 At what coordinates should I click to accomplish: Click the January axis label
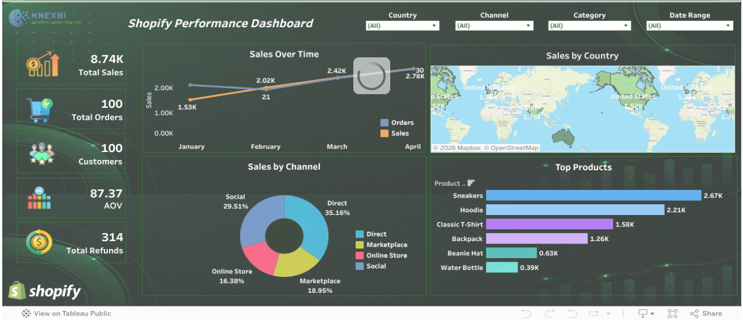point(191,146)
